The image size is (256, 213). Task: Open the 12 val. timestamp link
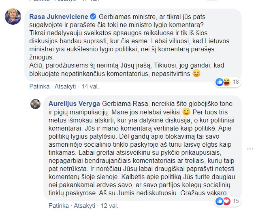click(x=109, y=206)
